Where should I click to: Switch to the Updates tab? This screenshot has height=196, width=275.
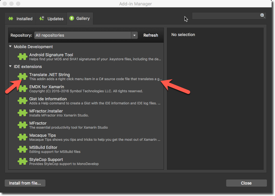point(51,19)
